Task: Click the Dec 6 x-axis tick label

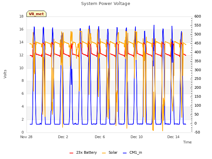Action: point(100,137)
